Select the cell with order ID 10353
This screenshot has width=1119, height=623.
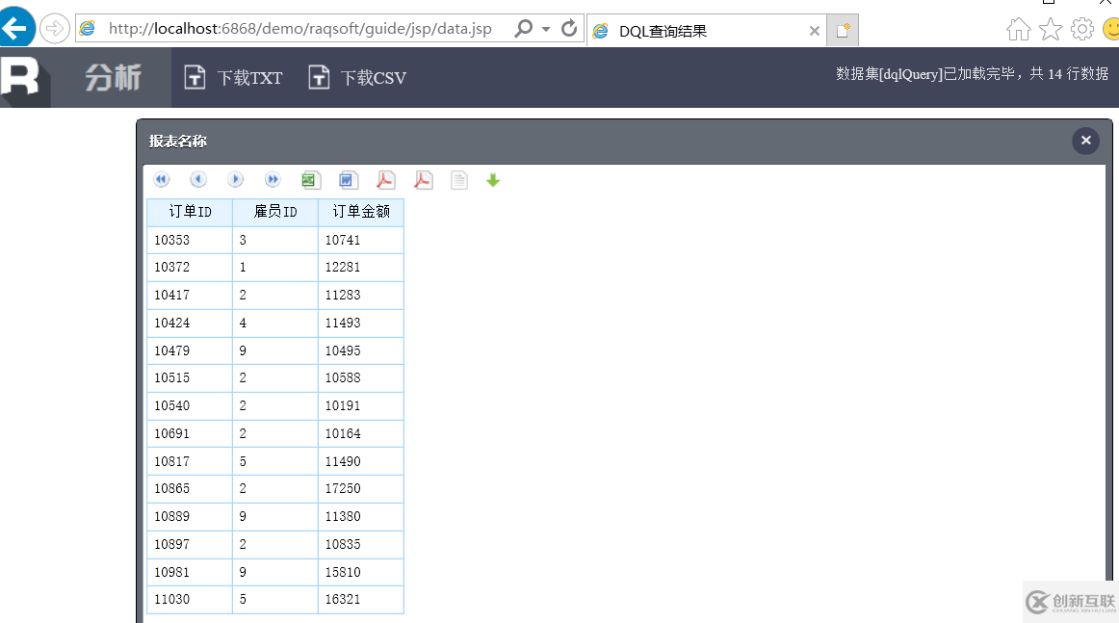click(x=190, y=240)
